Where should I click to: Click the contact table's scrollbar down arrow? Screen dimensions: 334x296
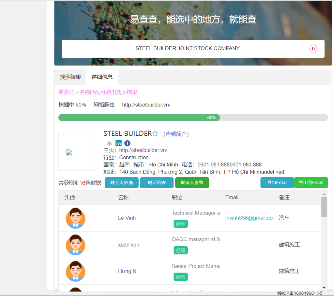click(324, 288)
